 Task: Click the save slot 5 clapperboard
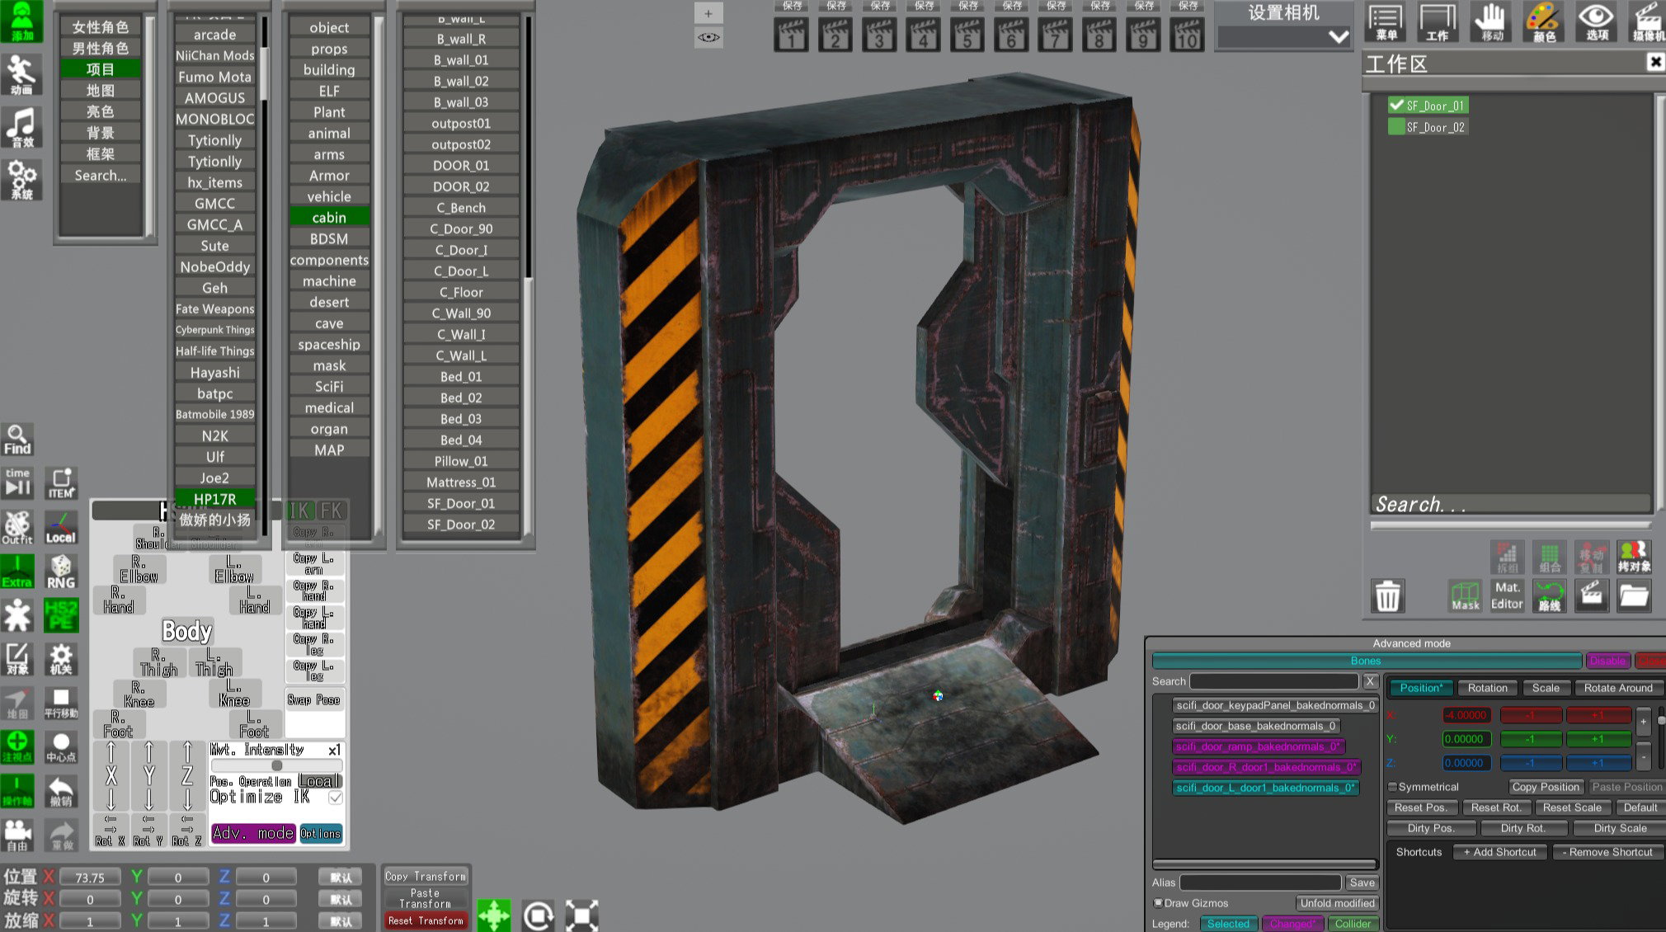point(967,35)
